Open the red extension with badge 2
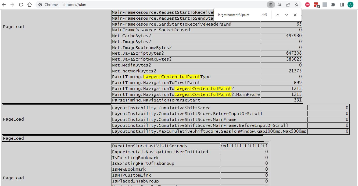 coord(316,5)
